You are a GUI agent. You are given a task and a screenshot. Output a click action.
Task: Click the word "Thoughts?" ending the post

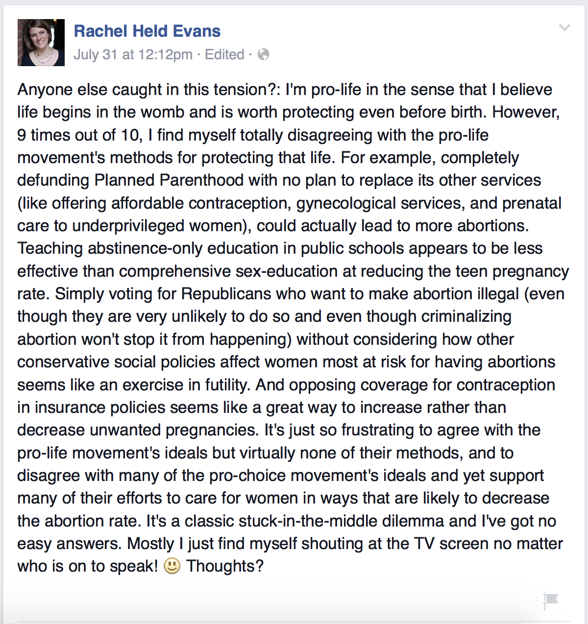[225, 566]
